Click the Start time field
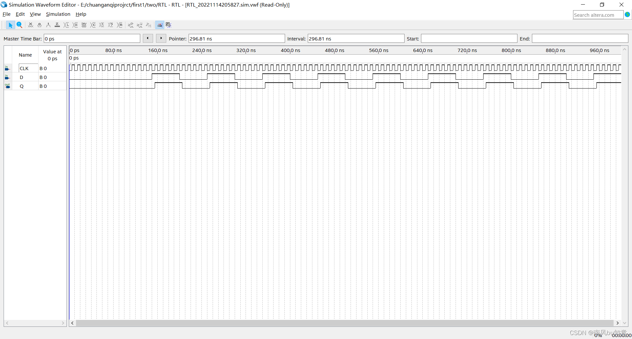 (469, 39)
